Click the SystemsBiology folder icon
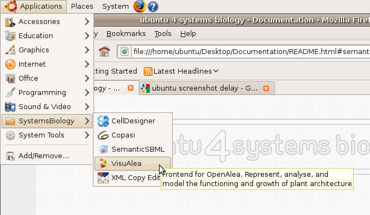Screen dimensions: 370x215 click(10, 121)
